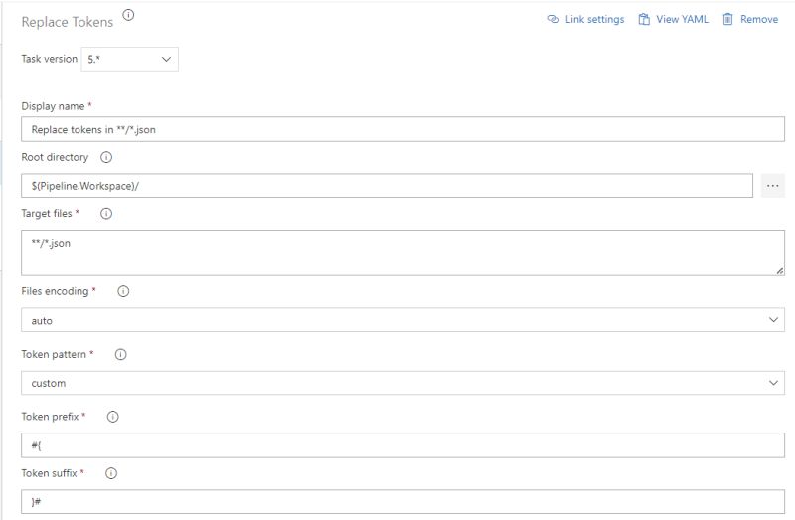Click the Token suffix label
Viewport: 795px width, 520px height.
pyautogui.click(x=49, y=474)
